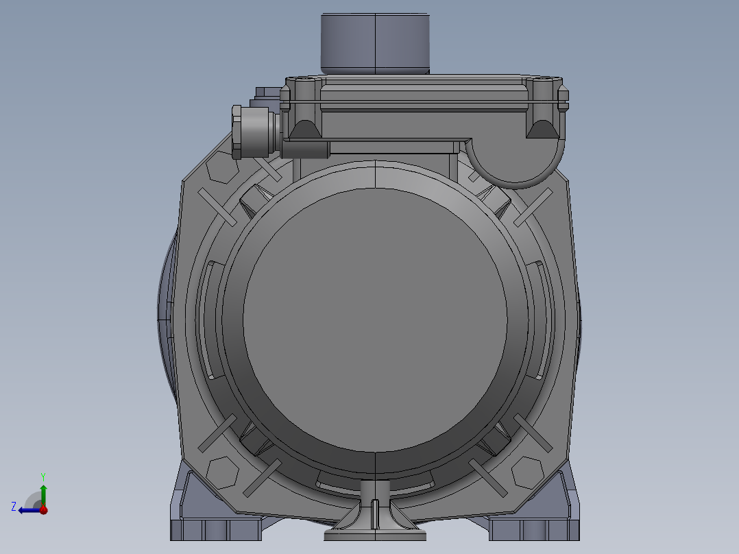
Task: Select the terminal box cover lid
Action: [423, 87]
